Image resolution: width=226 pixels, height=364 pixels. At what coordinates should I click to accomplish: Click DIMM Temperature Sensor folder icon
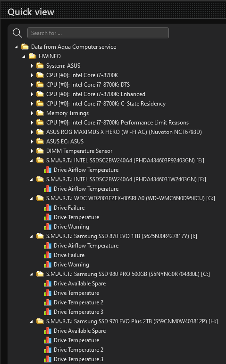click(x=40, y=151)
